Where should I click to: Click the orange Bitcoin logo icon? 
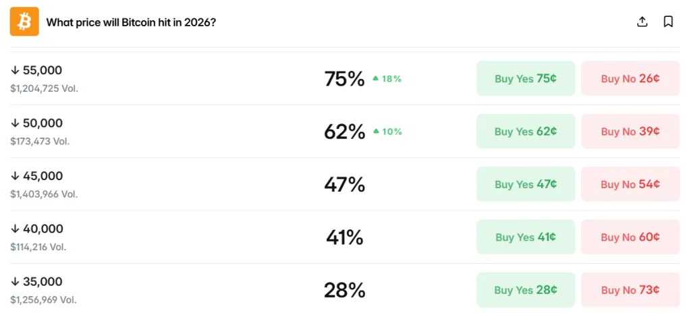coord(24,22)
